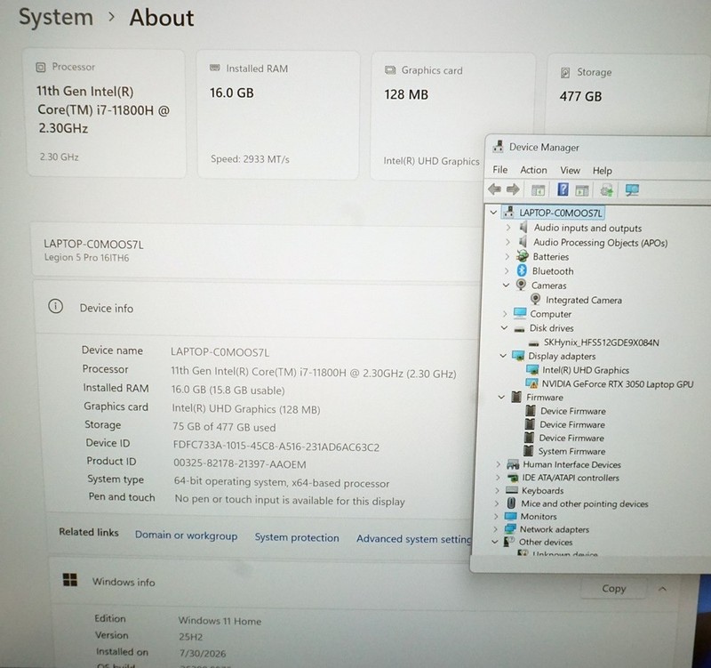711x668 pixels.
Task: Click the Windows logo beside Windows info
Action: pyautogui.click(x=70, y=580)
